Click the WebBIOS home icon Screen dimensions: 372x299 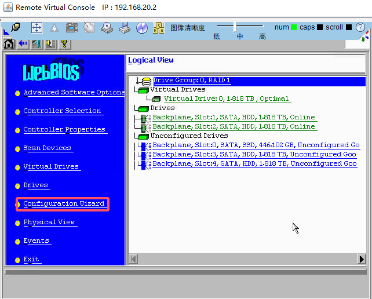9,44
